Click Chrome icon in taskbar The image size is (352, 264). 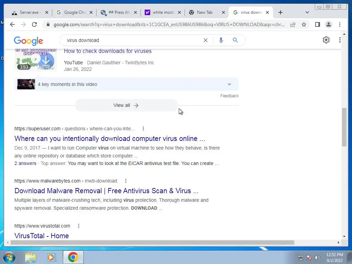click(73, 257)
